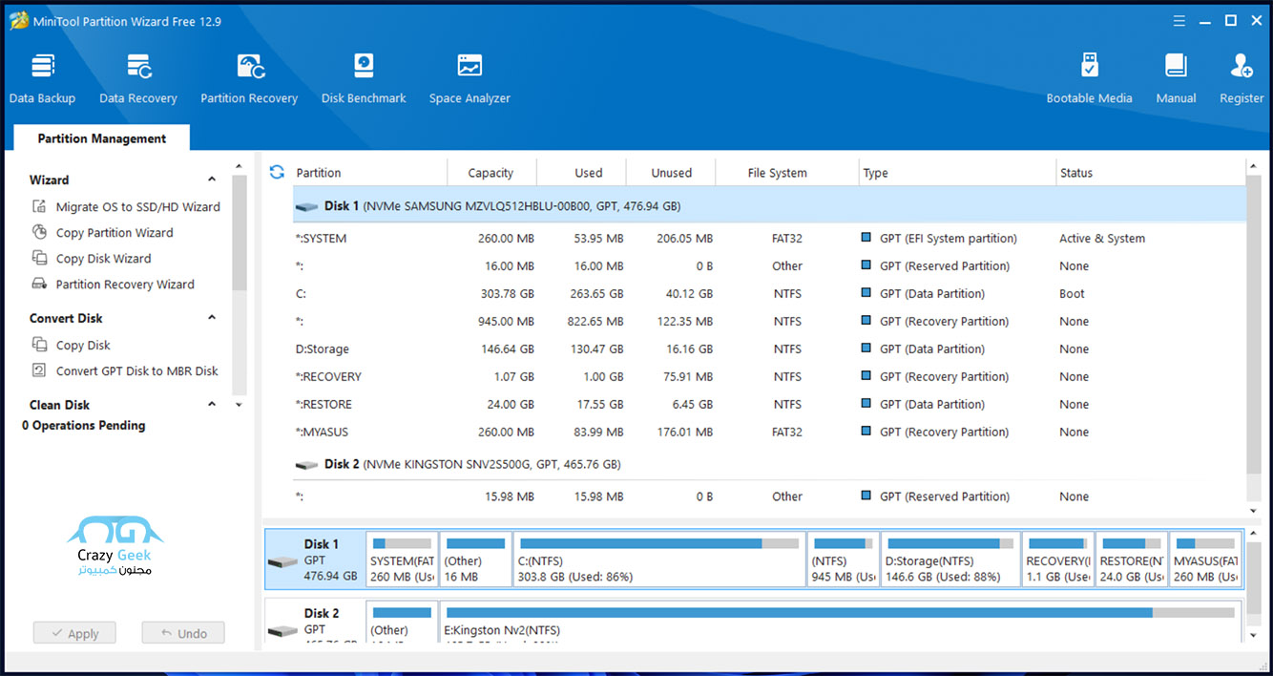Click the Apply button
The width and height of the screenshot is (1273, 676).
click(74, 632)
